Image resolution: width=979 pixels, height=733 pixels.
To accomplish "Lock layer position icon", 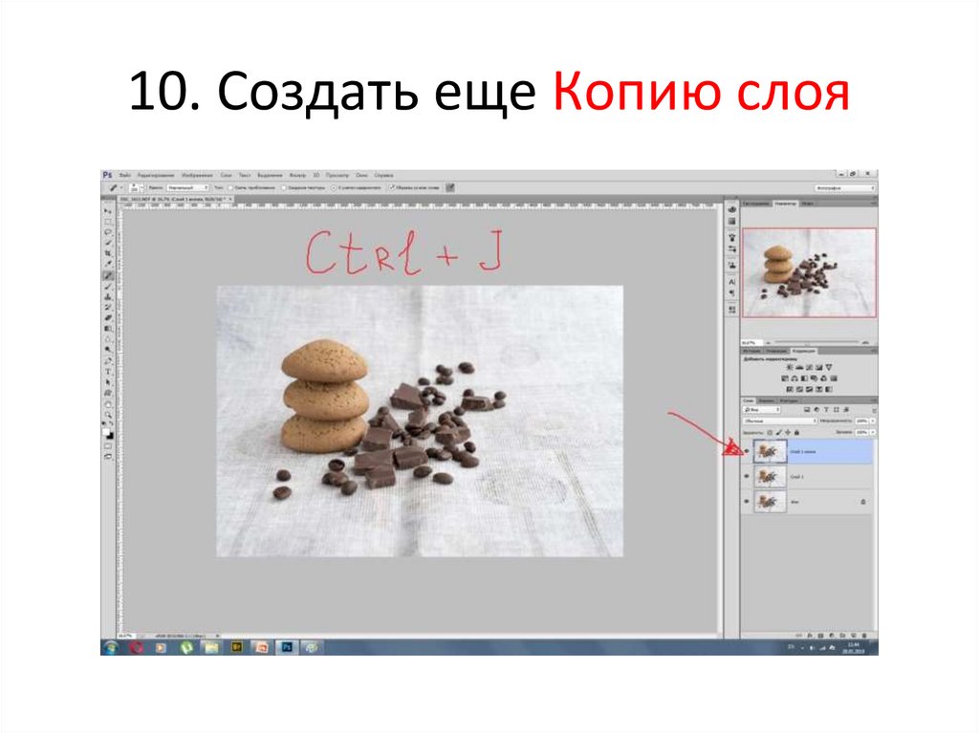I will (x=788, y=433).
